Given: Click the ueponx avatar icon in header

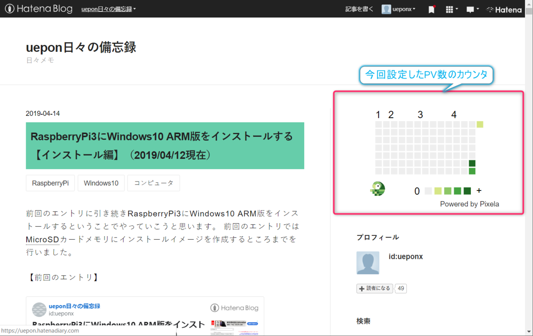Looking at the screenshot, I should click(386, 9).
